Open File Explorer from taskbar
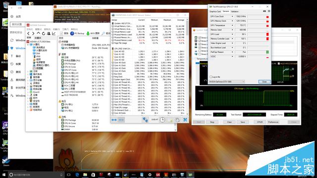The height and width of the screenshot is (178, 317). pyautogui.click(x=85, y=175)
